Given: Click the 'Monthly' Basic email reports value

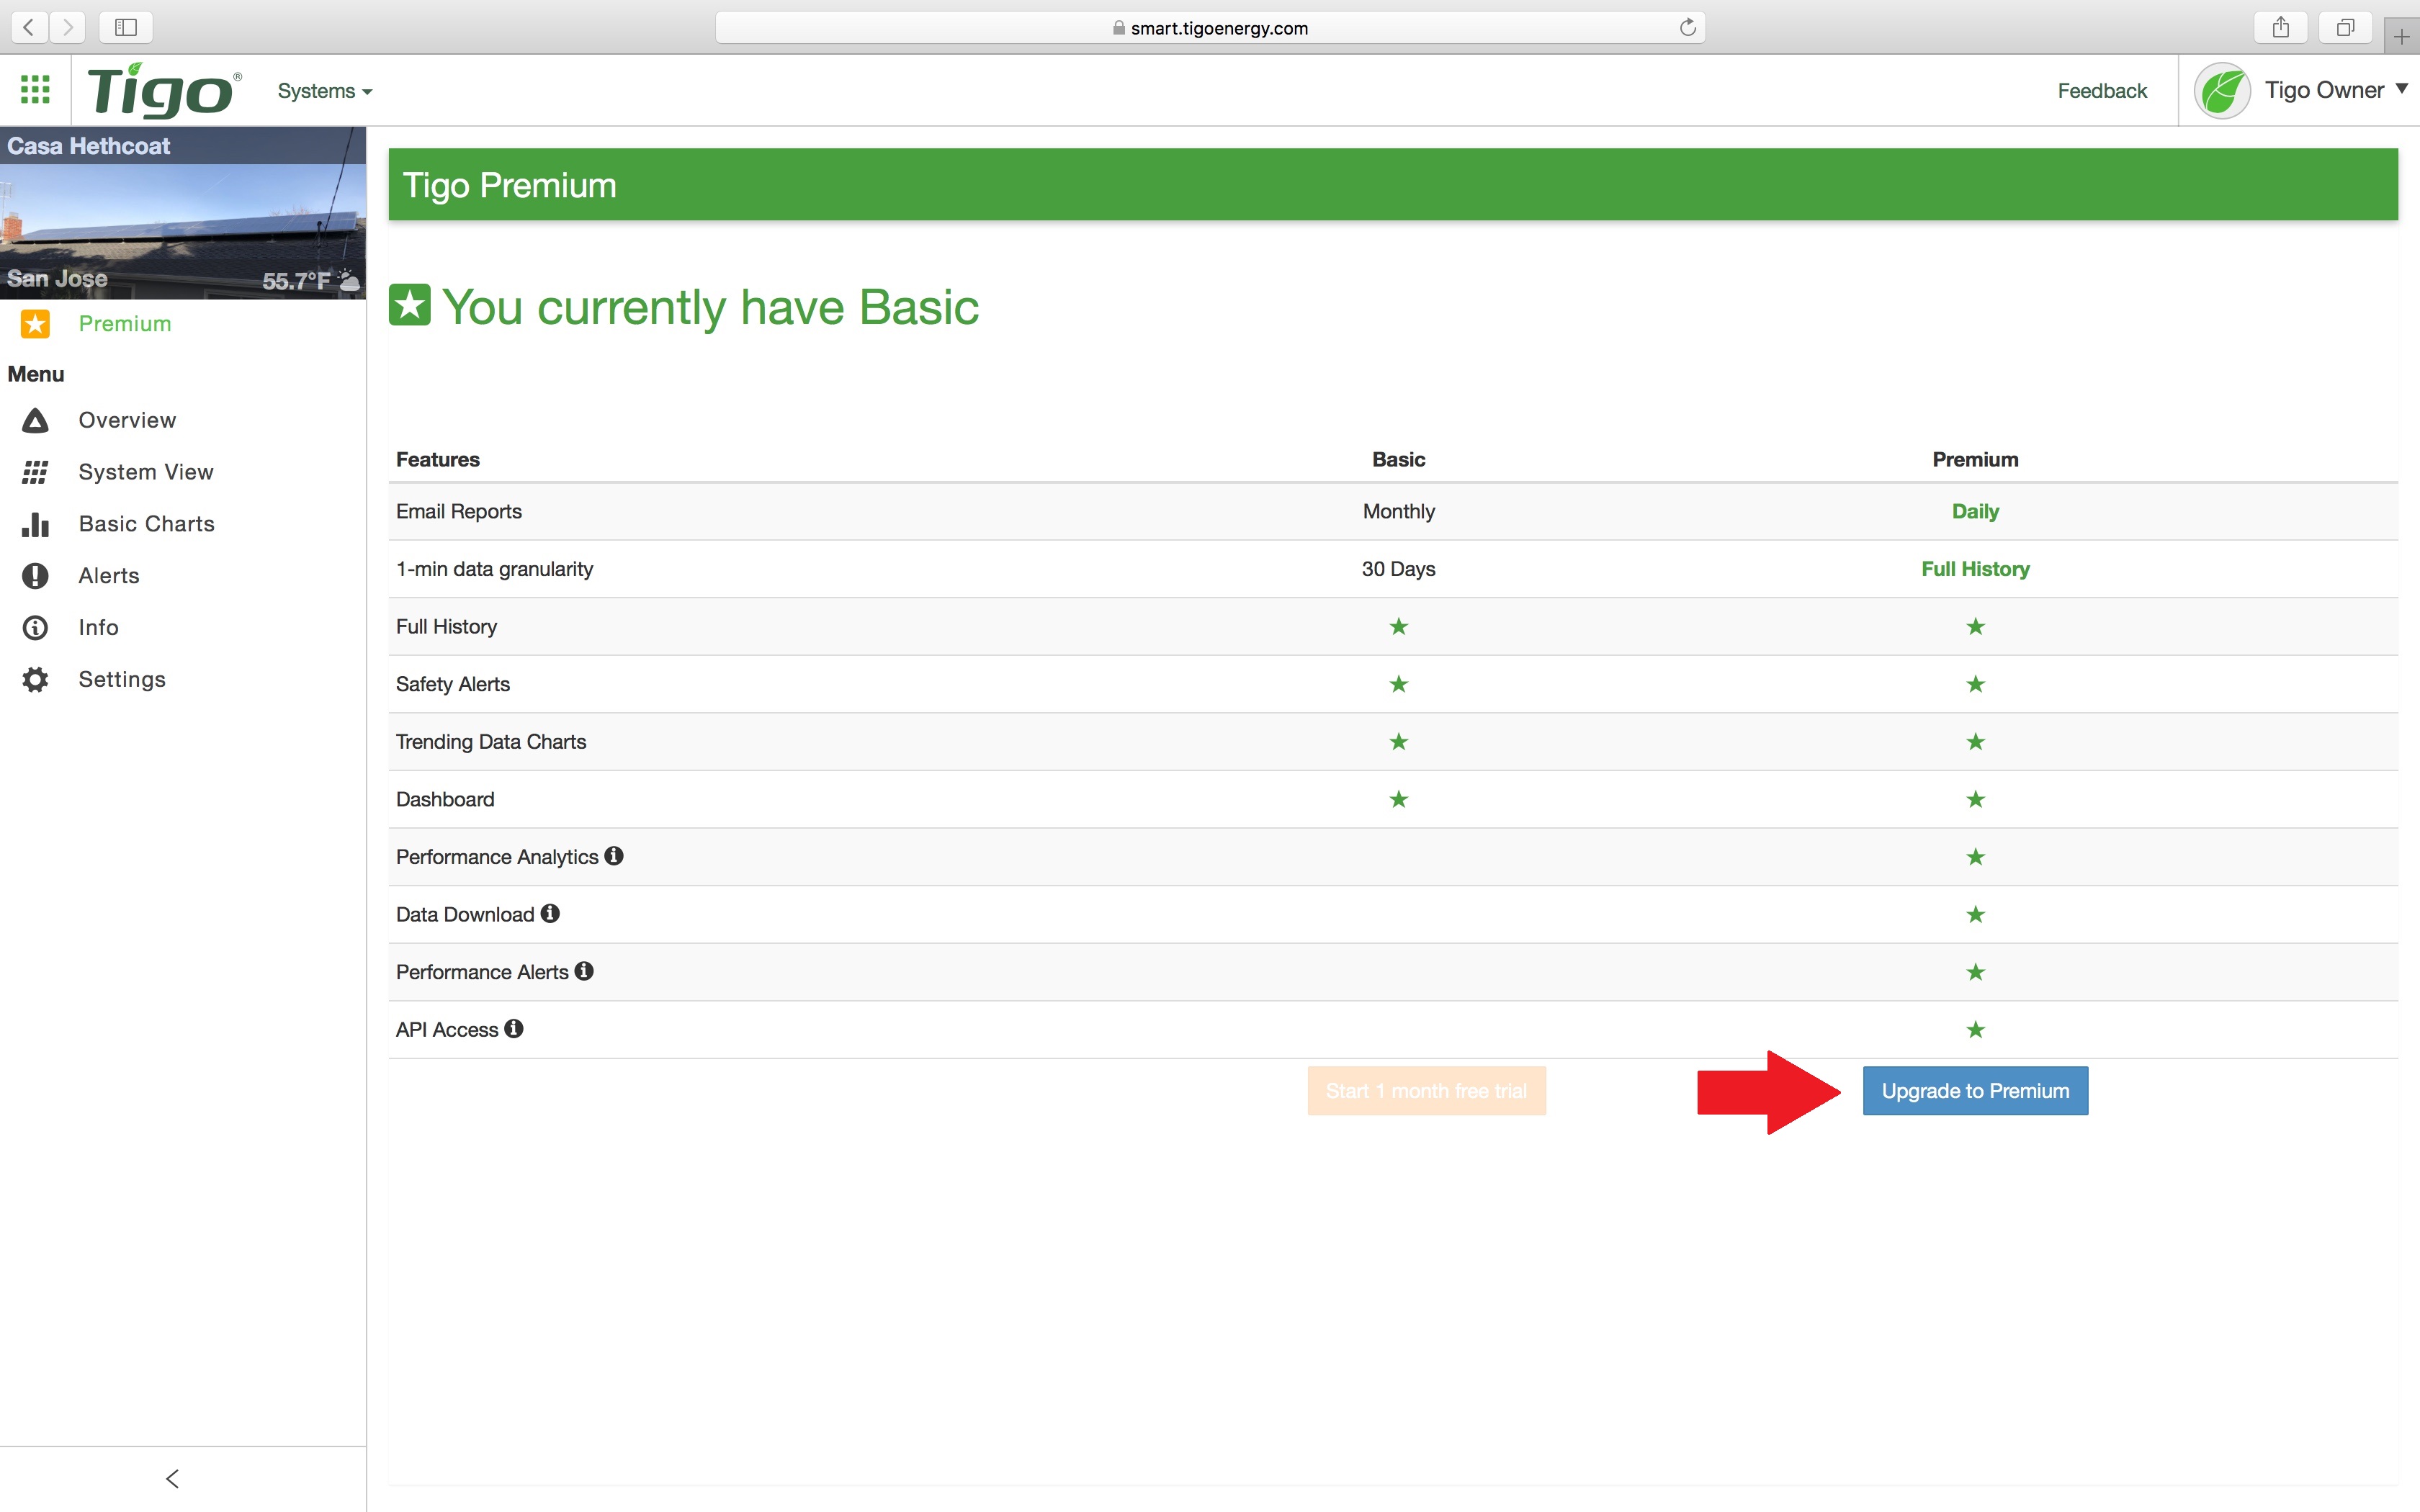Looking at the screenshot, I should [1398, 511].
